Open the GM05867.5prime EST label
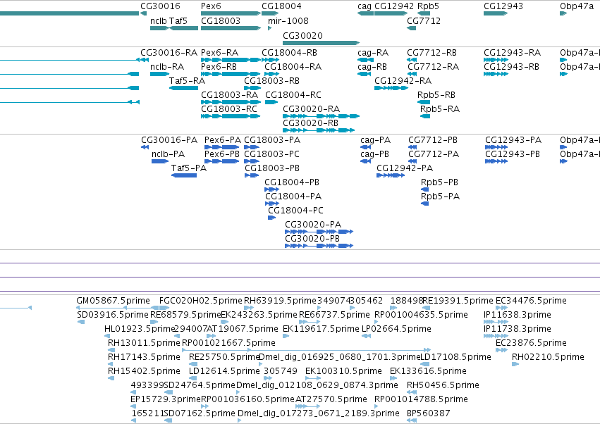 pos(113,301)
